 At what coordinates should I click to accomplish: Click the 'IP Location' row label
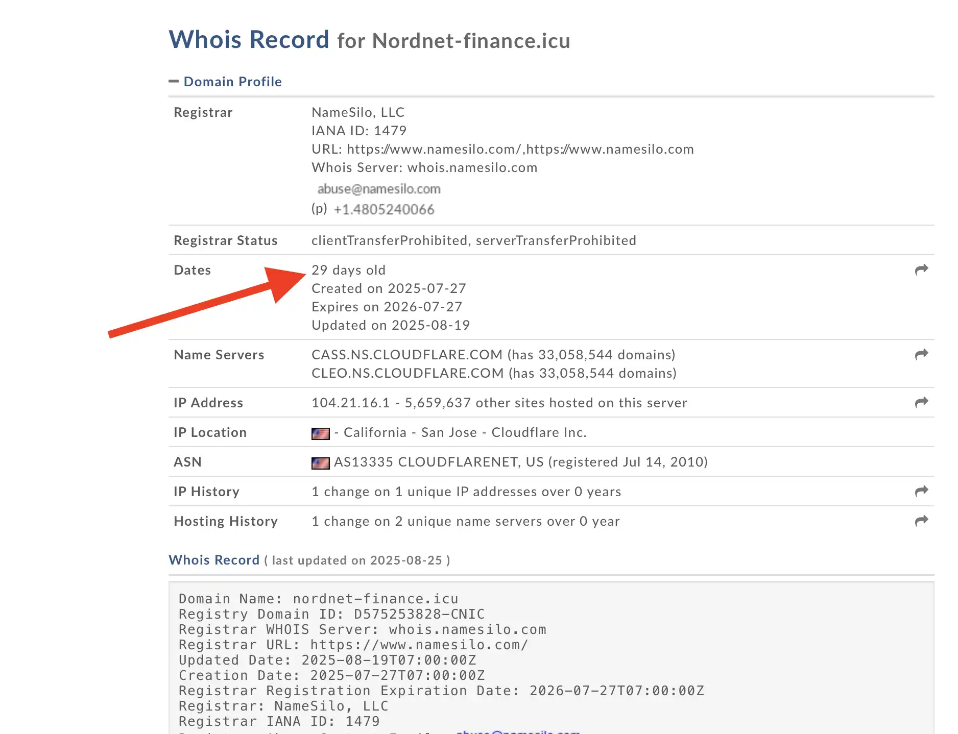click(210, 432)
